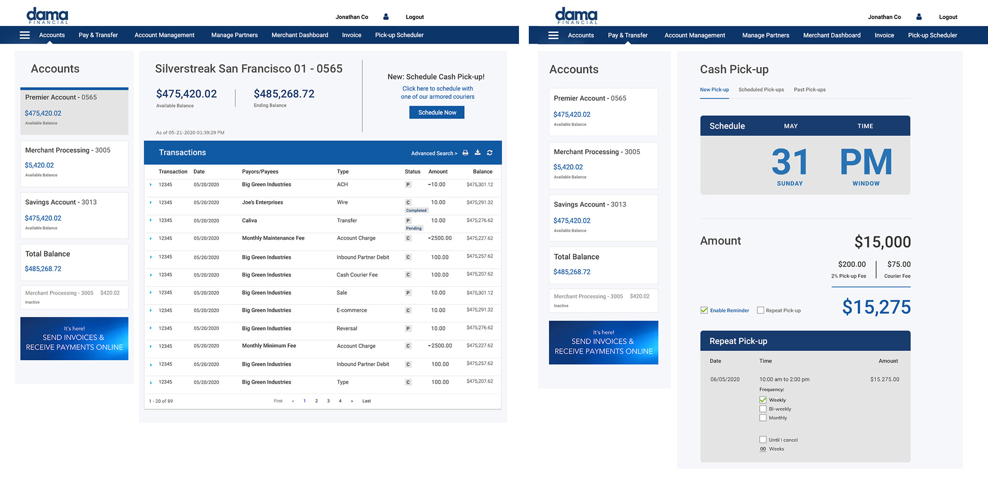
Task: Expand the Joe's Enterprises transaction row
Action: tap(151, 203)
